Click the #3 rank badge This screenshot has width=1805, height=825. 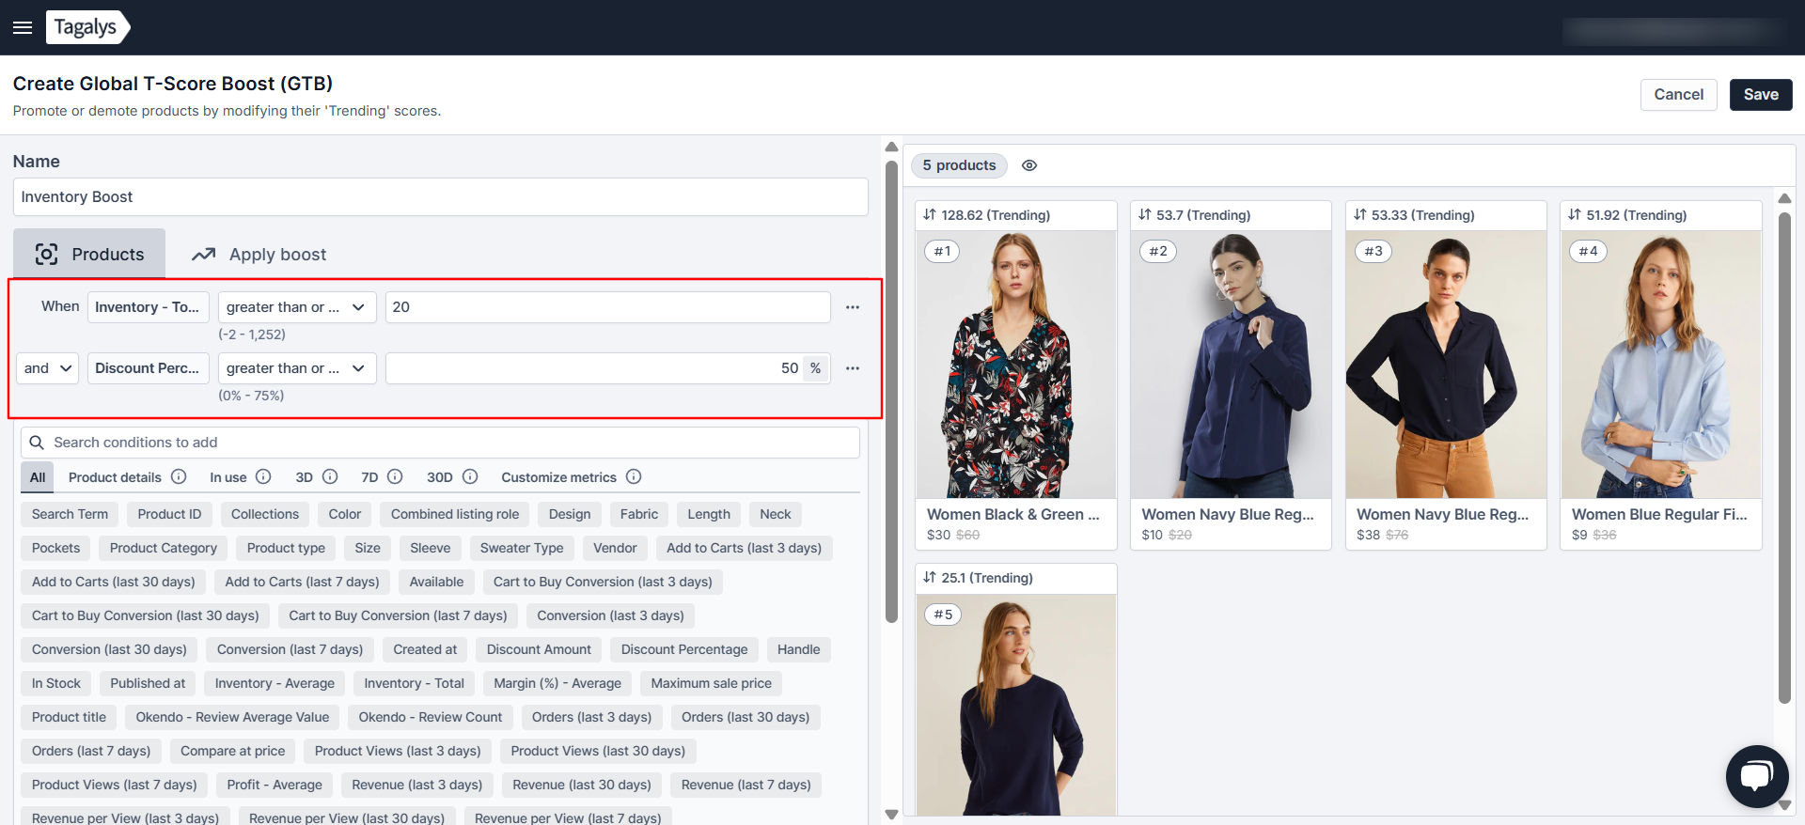(x=1373, y=252)
